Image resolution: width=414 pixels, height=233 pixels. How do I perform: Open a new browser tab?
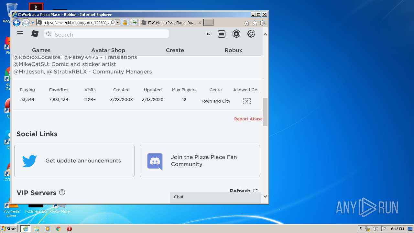point(209,23)
